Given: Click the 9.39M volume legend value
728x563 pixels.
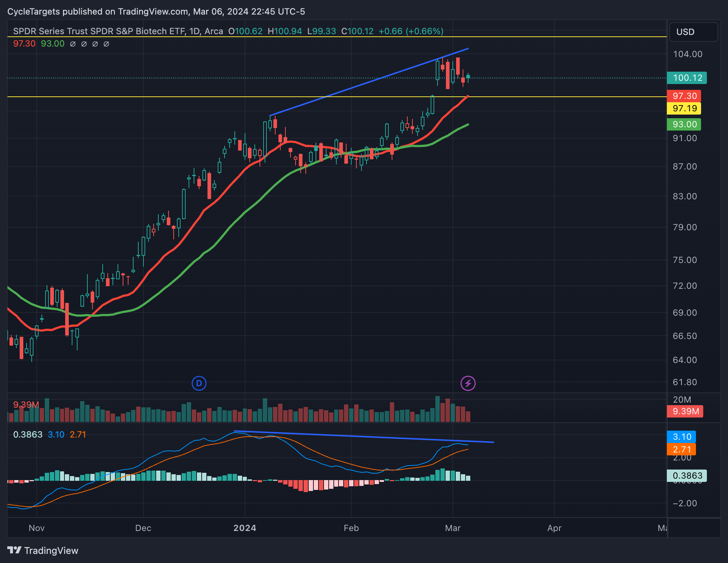Looking at the screenshot, I should click(x=26, y=405).
